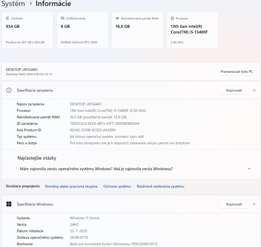Viewport: 261px width, 247px height.
Task: Open Doména alebo pracovná skupina link
Action: click(x=71, y=186)
